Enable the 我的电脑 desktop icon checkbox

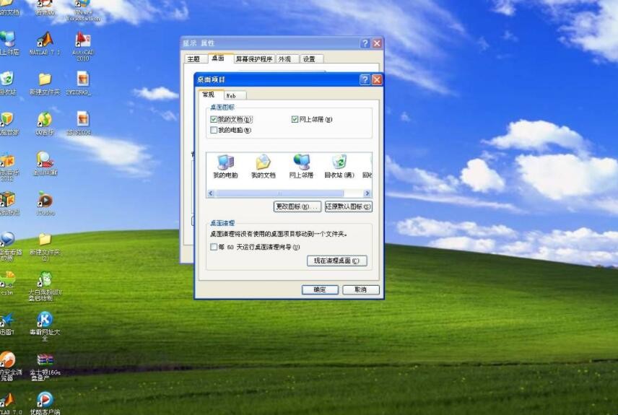point(214,131)
